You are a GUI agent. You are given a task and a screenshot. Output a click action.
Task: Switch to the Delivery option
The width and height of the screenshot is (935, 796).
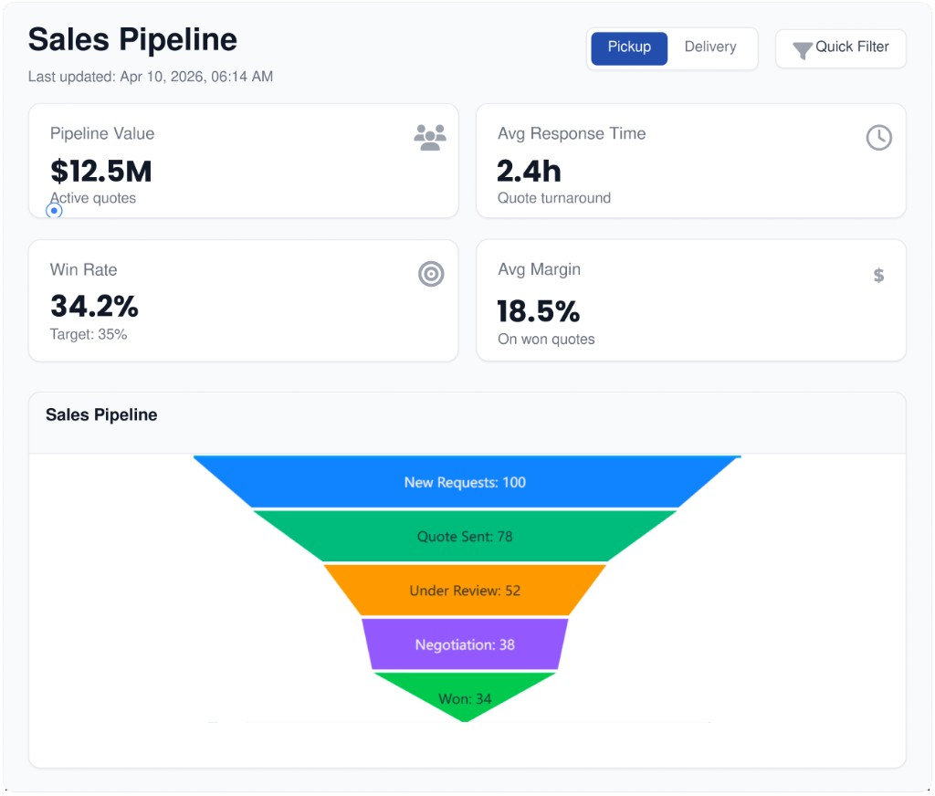point(710,47)
